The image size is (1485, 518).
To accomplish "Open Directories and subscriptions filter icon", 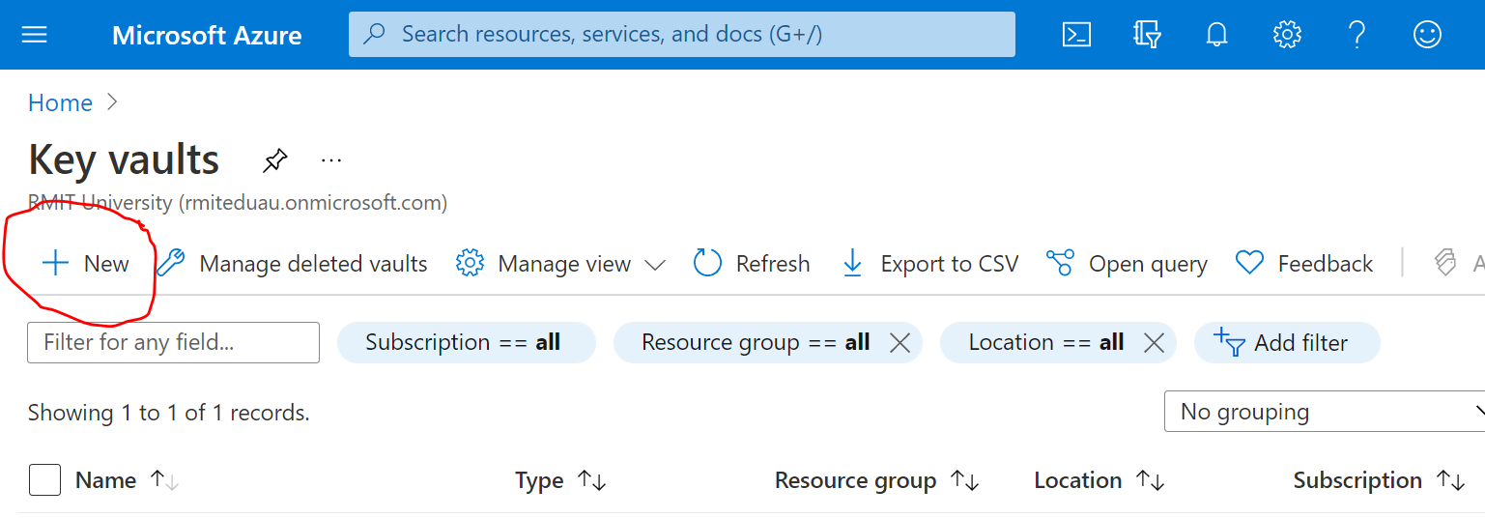I will click(x=1147, y=35).
